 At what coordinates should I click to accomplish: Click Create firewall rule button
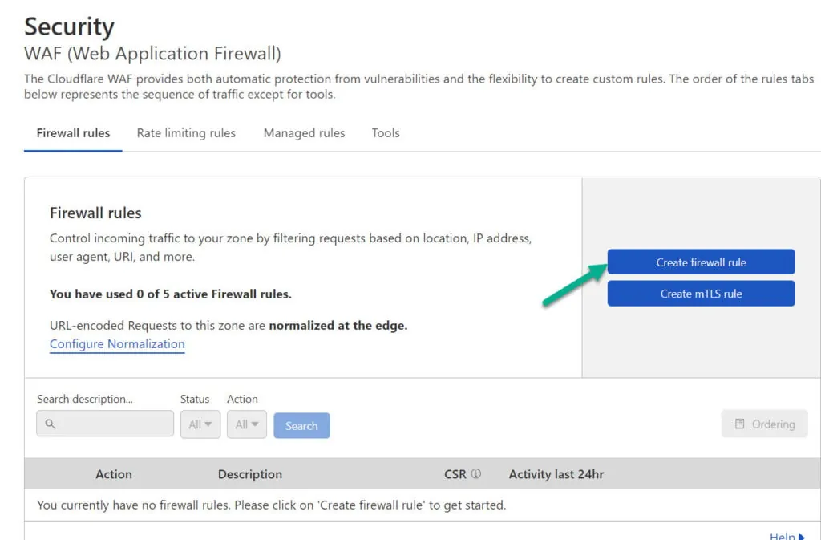[701, 262]
